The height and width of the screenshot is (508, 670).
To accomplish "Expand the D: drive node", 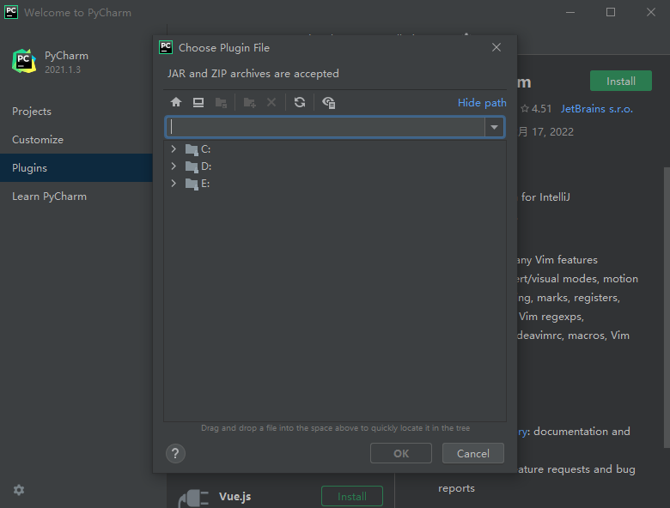I will 174,166.
